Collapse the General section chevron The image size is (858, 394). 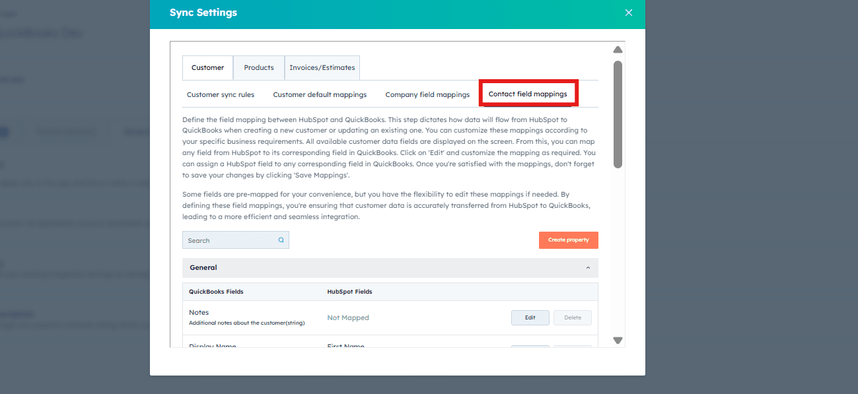click(588, 268)
